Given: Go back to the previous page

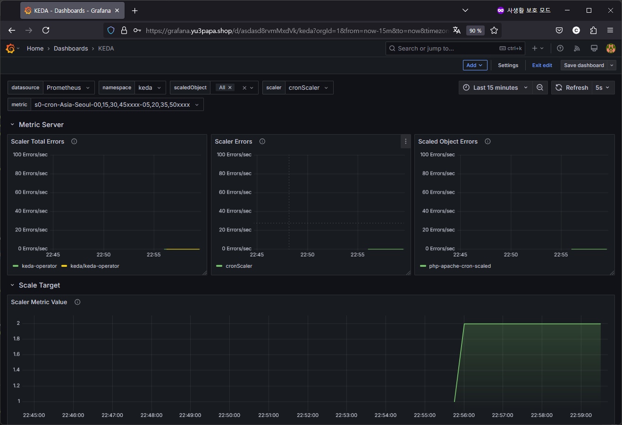Looking at the screenshot, I should tap(12, 30).
